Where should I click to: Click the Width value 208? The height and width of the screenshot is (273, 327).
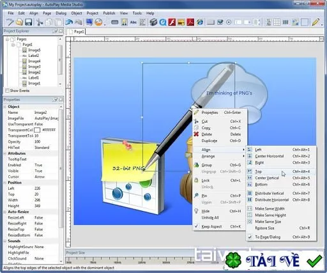click(38, 200)
